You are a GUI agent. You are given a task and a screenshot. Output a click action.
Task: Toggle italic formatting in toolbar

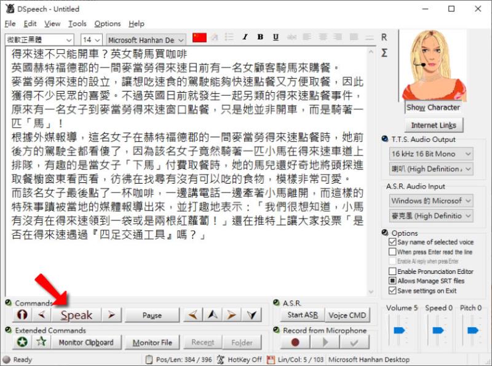click(x=245, y=37)
